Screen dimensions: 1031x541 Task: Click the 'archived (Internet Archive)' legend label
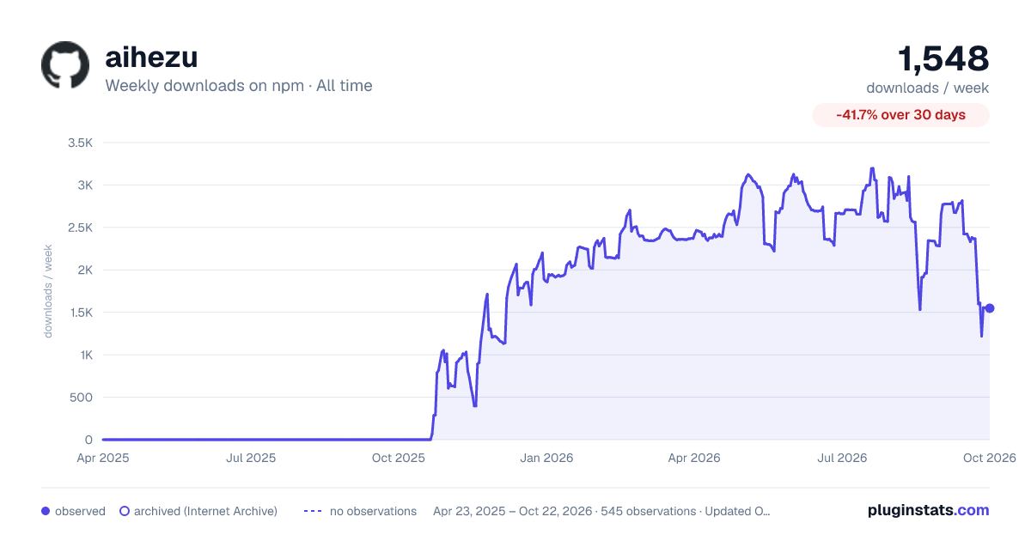[205, 511]
